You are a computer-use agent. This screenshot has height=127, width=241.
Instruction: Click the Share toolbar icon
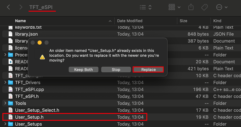191,7
